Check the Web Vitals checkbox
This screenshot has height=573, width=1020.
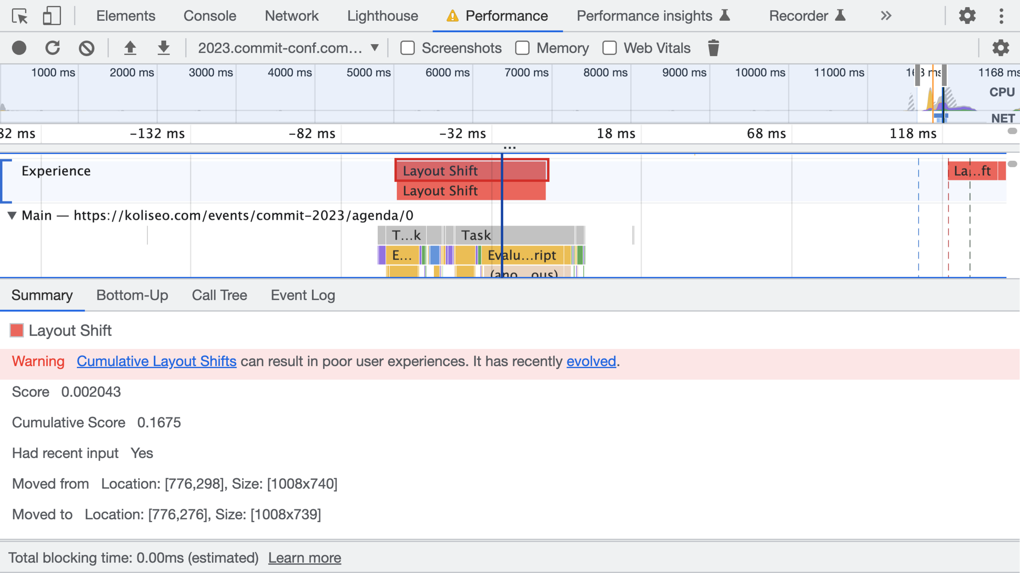609,48
